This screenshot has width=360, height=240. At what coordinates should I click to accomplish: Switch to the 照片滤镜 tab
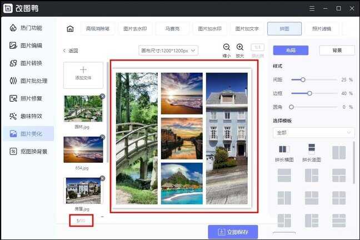(x=322, y=29)
